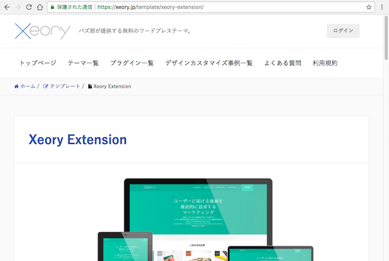The image size is (389, 261).
Task: Click the tablet device preview image
Action: click(x=125, y=246)
